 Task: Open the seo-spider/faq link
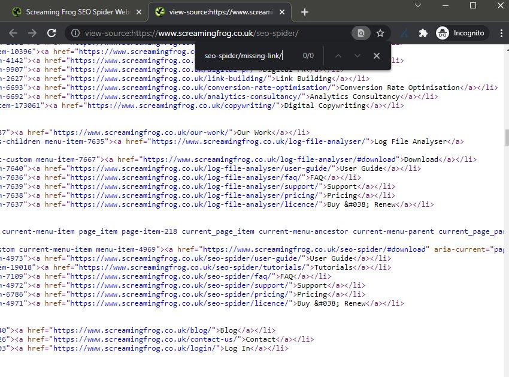pyautogui.click(x=171, y=276)
